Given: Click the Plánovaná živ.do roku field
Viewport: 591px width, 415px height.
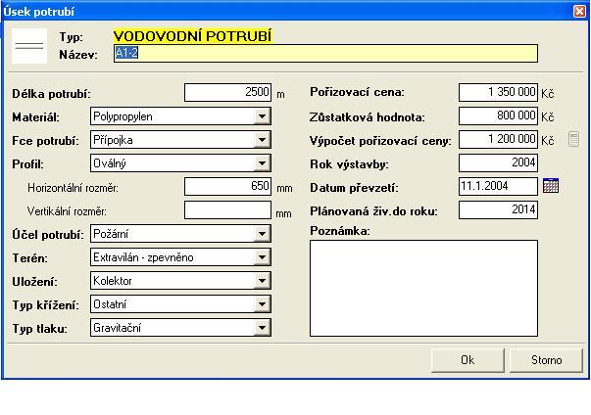Looking at the screenshot, I should tap(498, 209).
